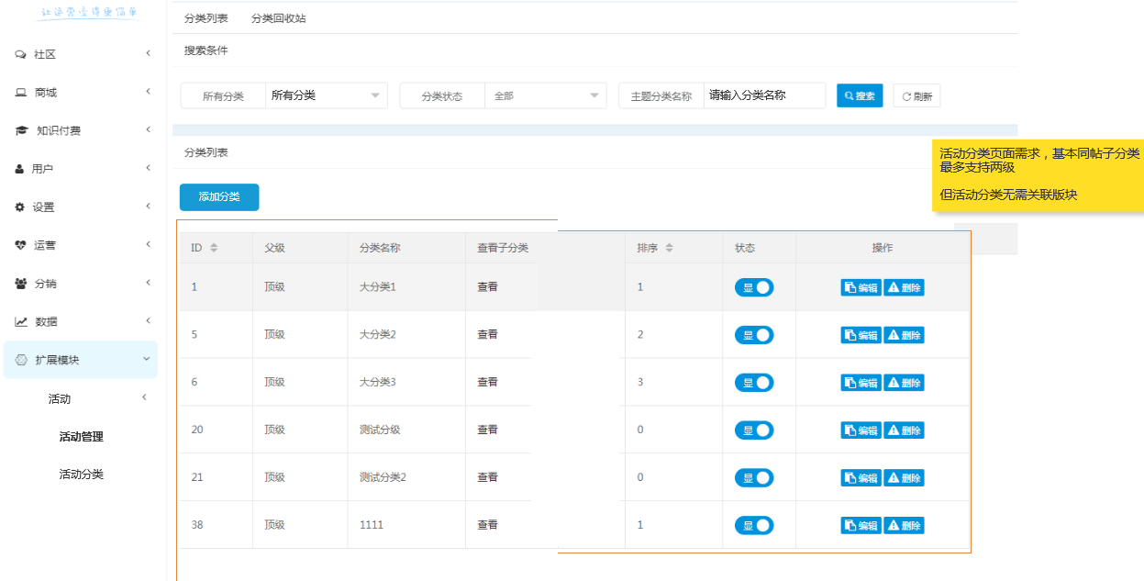Viewport: 1144px width, 581px height.
Task: Expand the 社区 sidebar menu
Action: pyautogui.click(x=148, y=54)
